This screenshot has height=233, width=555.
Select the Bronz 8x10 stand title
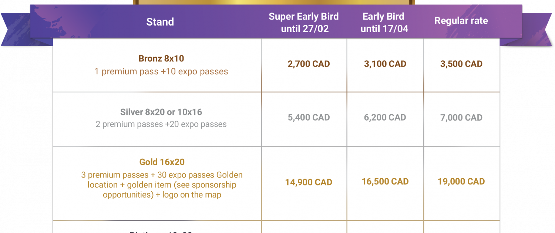[161, 58]
